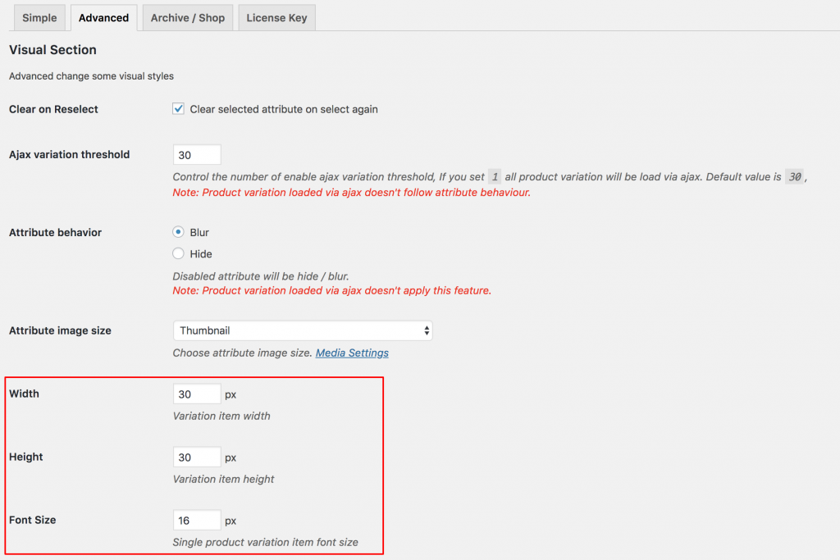Open the Archive / Shop tab
This screenshot has width=840, height=560.
click(x=187, y=17)
